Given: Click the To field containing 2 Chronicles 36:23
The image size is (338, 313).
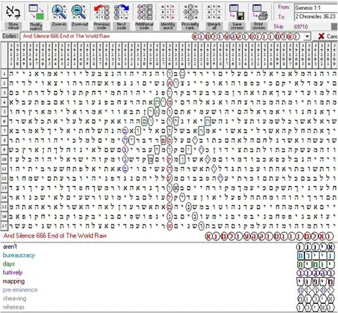Looking at the screenshot, I should pos(316,16).
